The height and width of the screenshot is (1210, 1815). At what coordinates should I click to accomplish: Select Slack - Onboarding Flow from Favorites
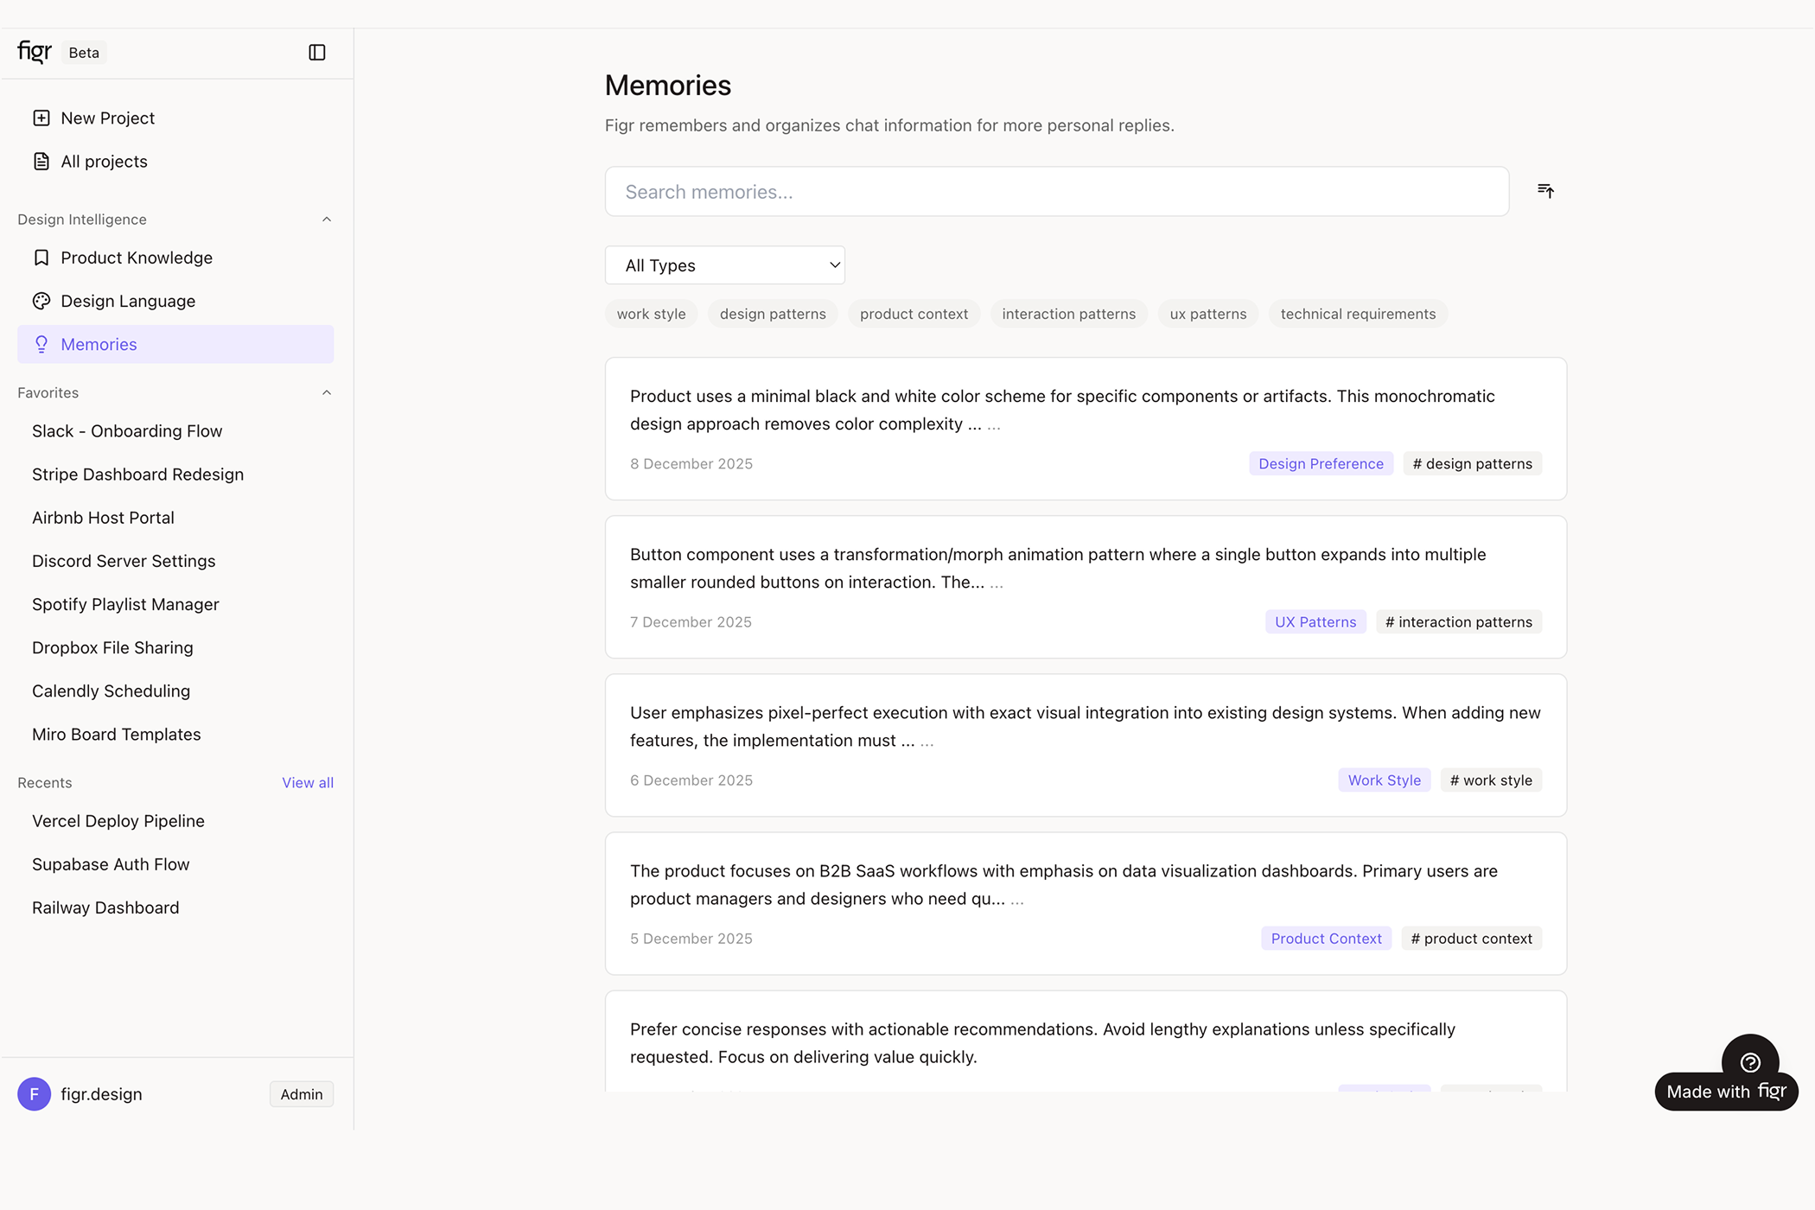pyautogui.click(x=127, y=430)
